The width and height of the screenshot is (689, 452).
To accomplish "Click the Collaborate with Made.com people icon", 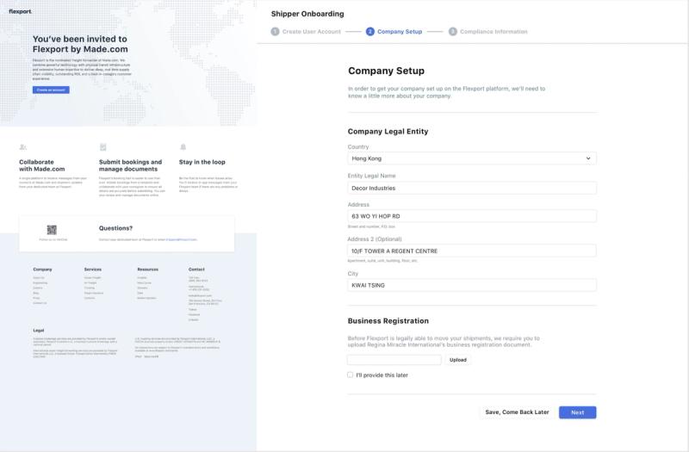I will (23, 147).
